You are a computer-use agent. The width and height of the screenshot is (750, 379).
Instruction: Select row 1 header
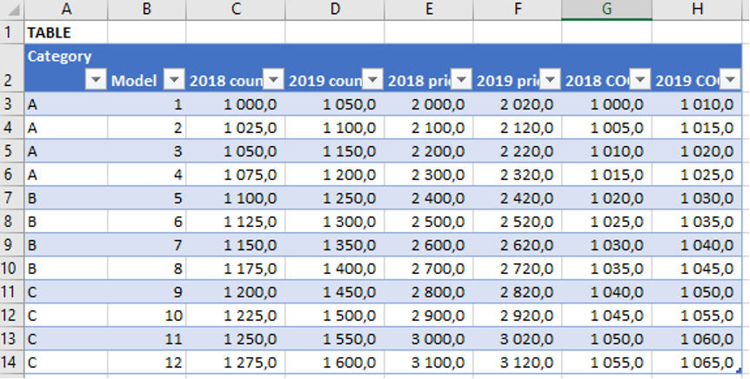point(12,32)
